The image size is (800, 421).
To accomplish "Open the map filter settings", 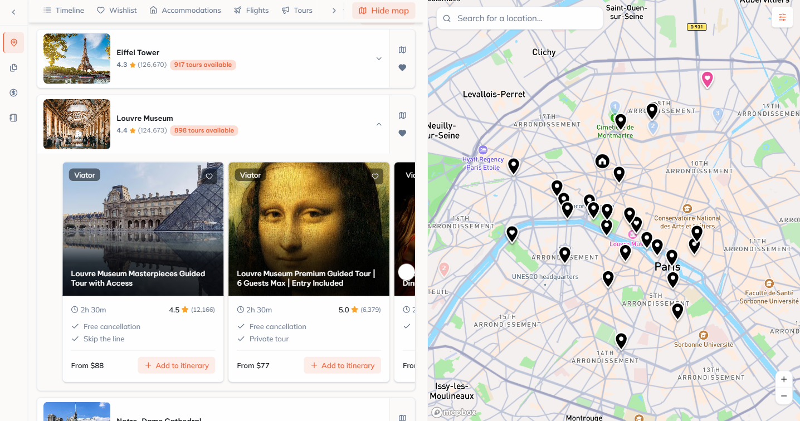I will pyautogui.click(x=782, y=17).
